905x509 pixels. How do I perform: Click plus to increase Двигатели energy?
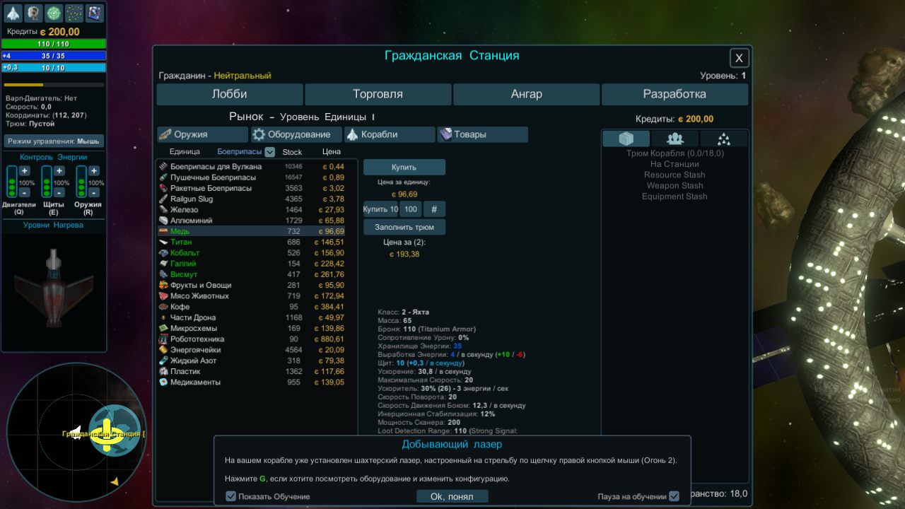tap(24, 171)
